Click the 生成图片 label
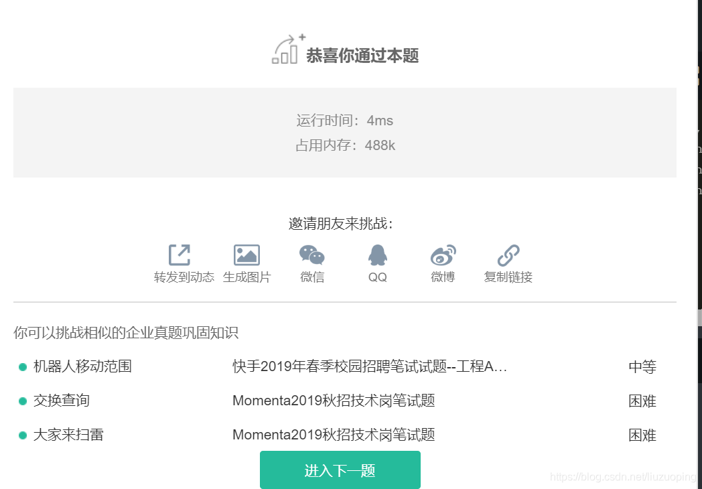Viewport: 702px width, 489px height. coord(247,277)
